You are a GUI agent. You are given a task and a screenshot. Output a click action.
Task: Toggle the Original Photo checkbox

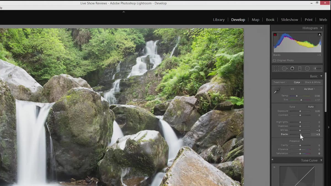[274, 61]
